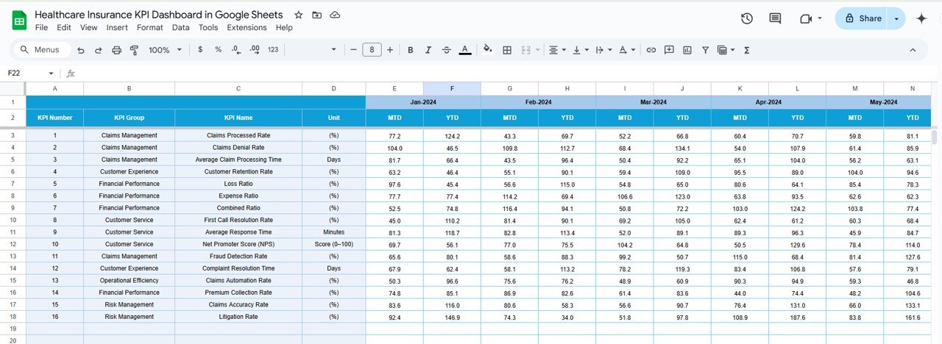
Task: Format as currency with dollar icon
Action: [x=200, y=50]
